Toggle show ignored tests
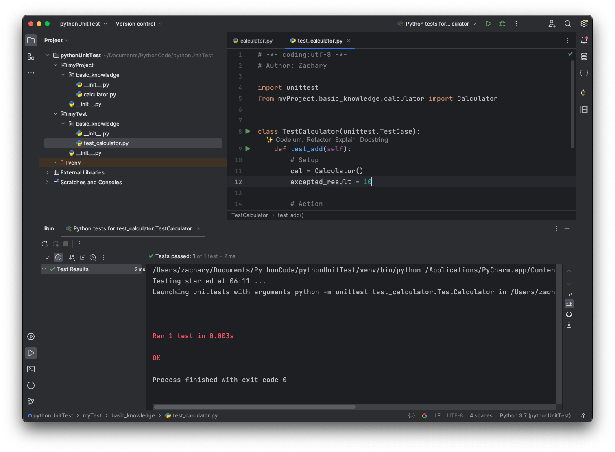 pyautogui.click(x=58, y=257)
